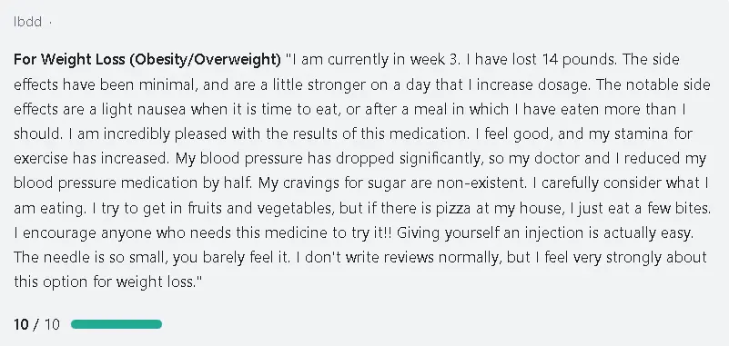The width and height of the screenshot is (729, 346).
Task: Click 'blood pressure medication by half' phrase
Action: 133,183
